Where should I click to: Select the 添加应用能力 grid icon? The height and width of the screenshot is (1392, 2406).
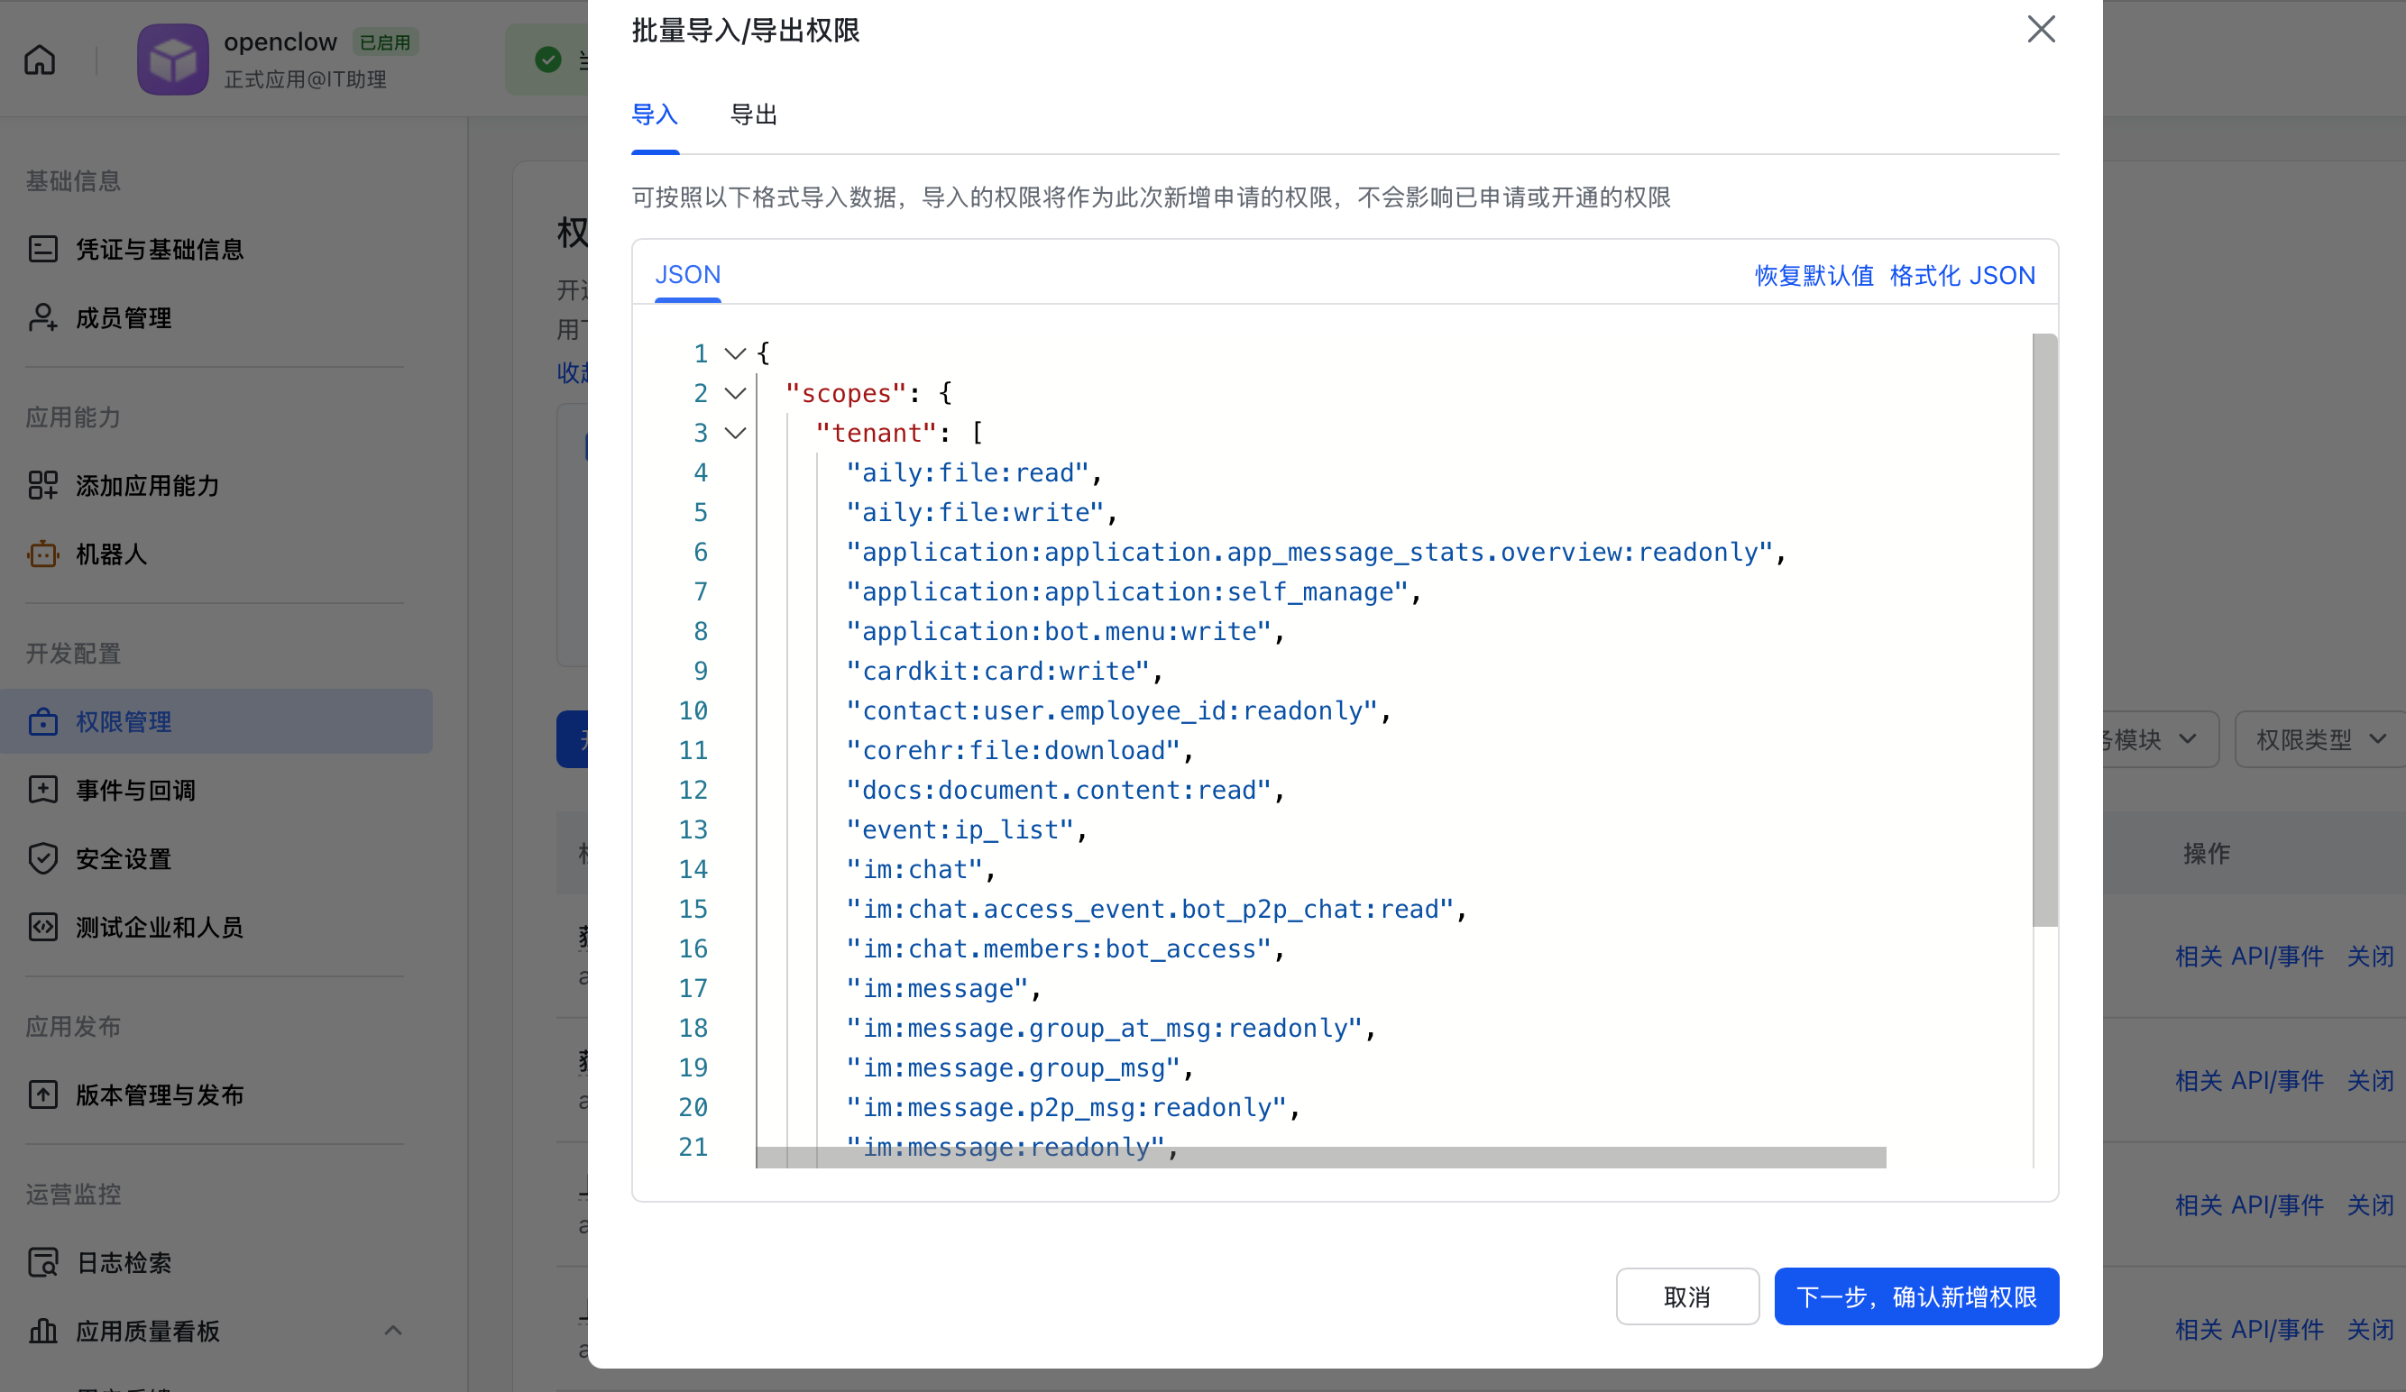(43, 485)
